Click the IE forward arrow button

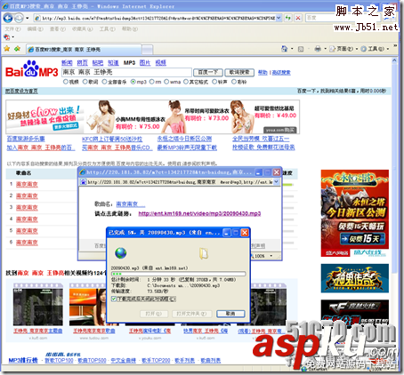(x=19, y=18)
